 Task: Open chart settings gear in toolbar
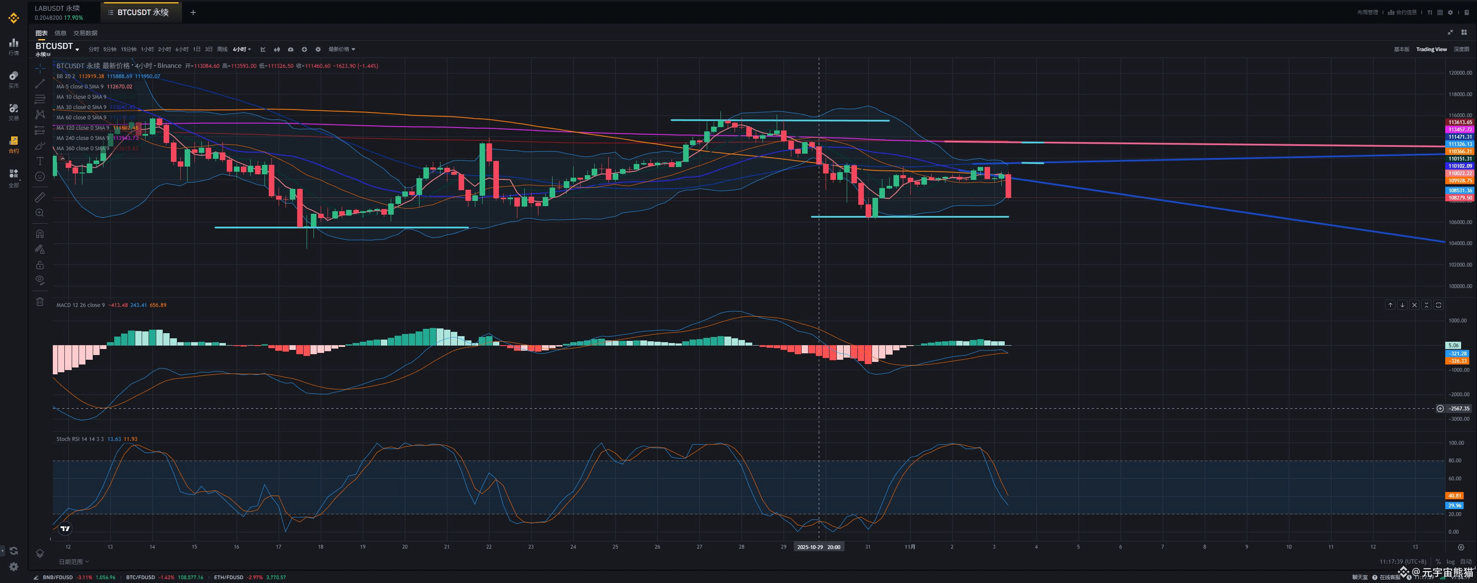[x=318, y=49]
